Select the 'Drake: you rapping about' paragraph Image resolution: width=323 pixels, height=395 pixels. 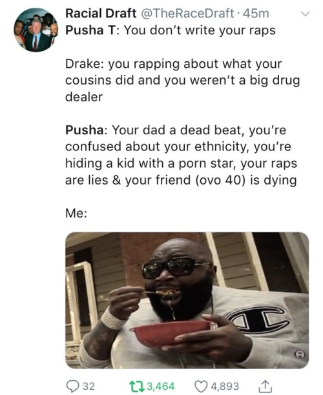pyautogui.click(x=183, y=81)
